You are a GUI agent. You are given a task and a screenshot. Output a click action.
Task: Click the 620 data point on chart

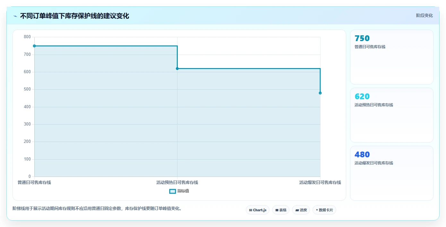pyautogui.click(x=177, y=68)
